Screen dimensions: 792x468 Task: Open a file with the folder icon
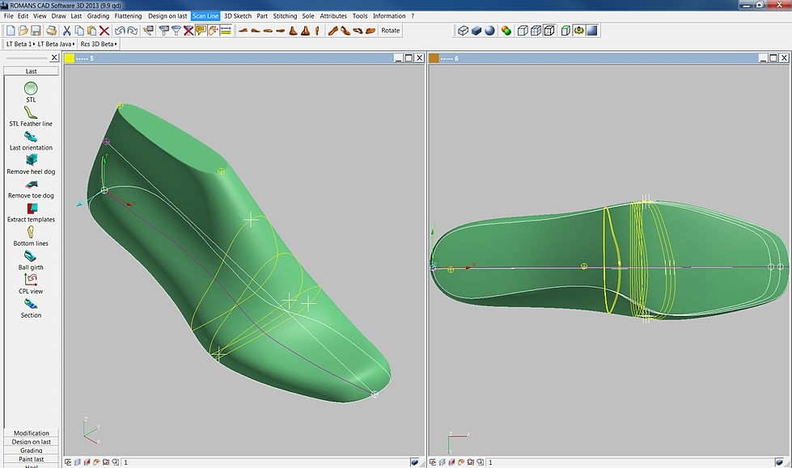(x=23, y=31)
